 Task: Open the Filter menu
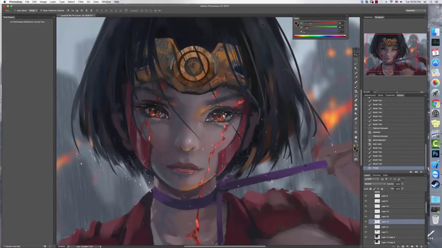[x=80, y=2]
